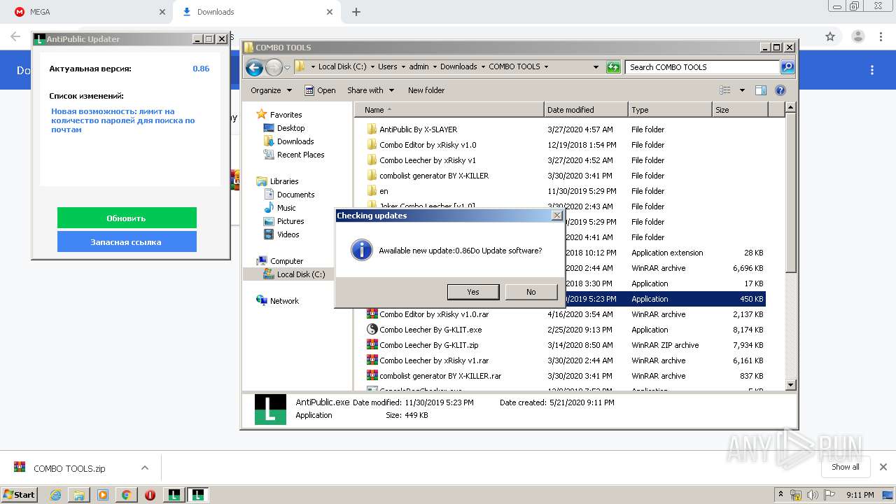Open the Windows Start menu
The width and height of the screenshot is (896, 504).
tap(20, 495)
